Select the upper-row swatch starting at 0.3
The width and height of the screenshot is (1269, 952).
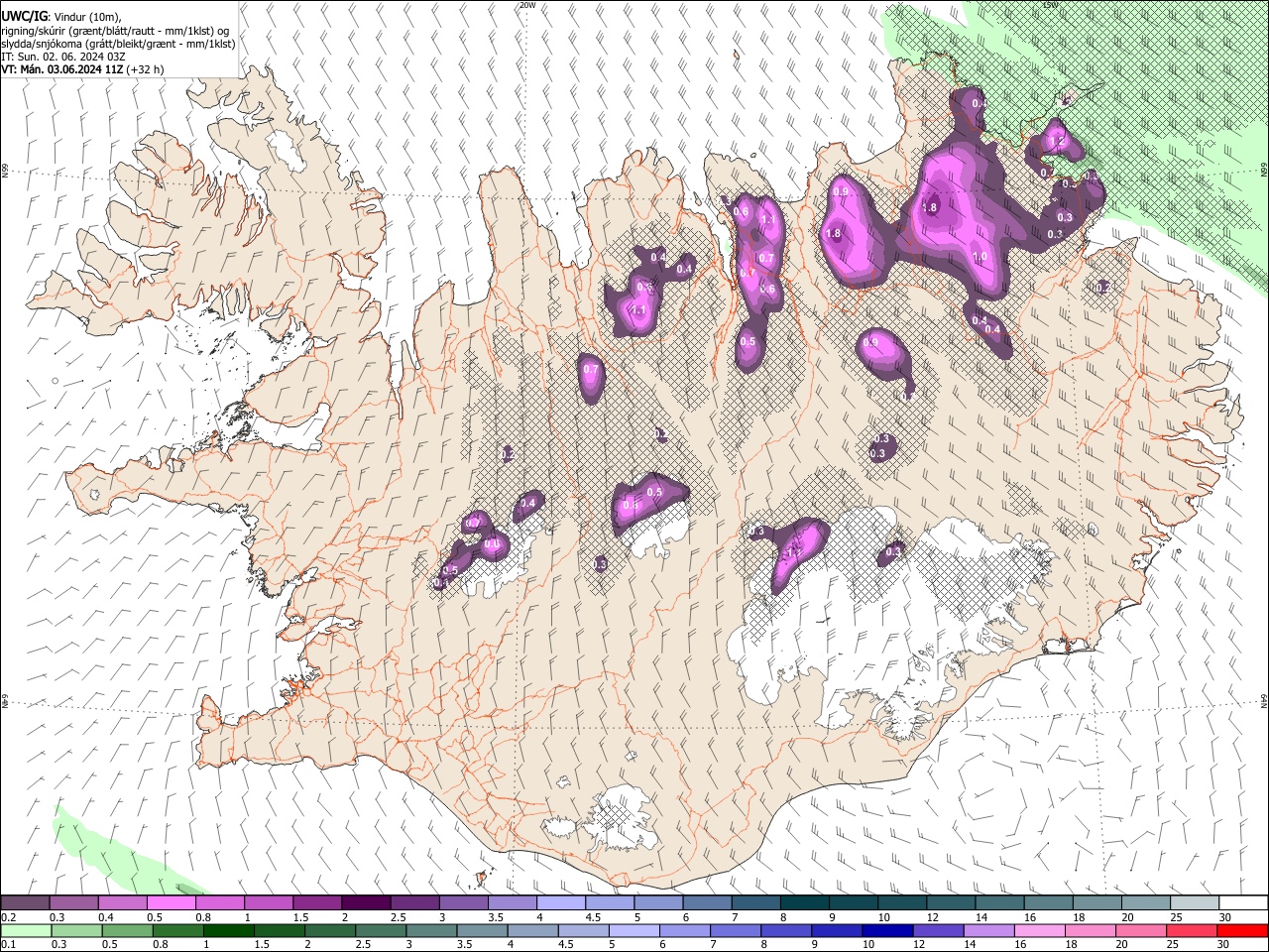[74, 903]
